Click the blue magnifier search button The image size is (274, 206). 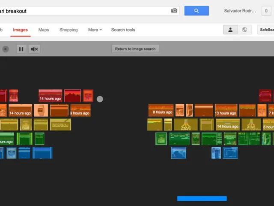(197, 11)
